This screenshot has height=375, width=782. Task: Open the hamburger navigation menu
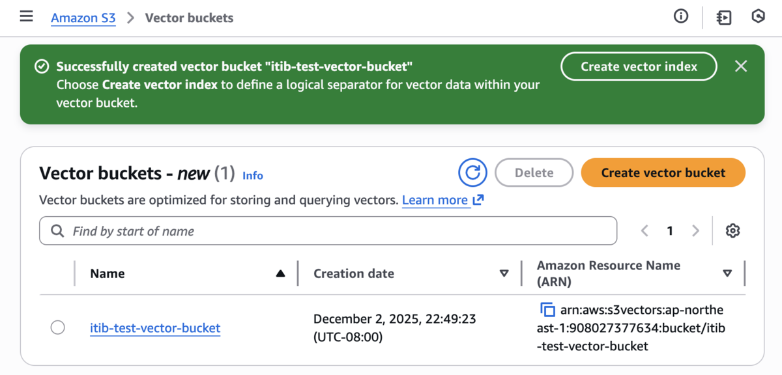tap(26, 17)
